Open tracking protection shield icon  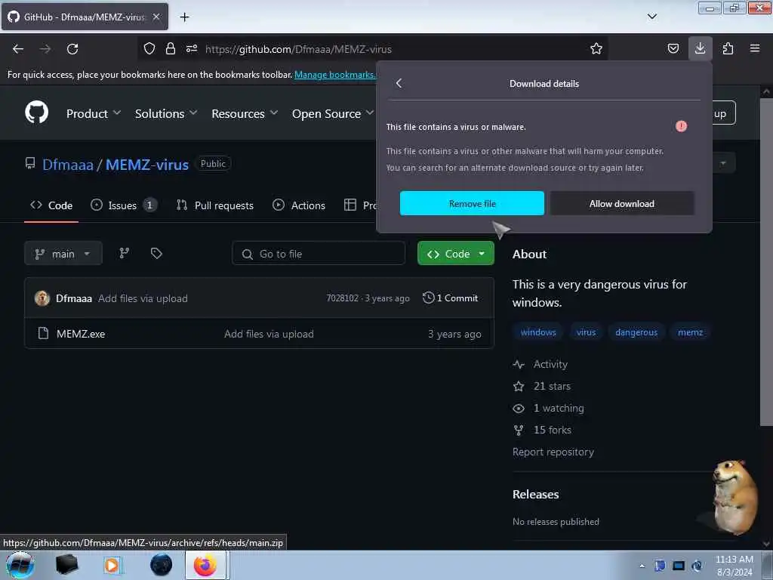click(149, 48)
